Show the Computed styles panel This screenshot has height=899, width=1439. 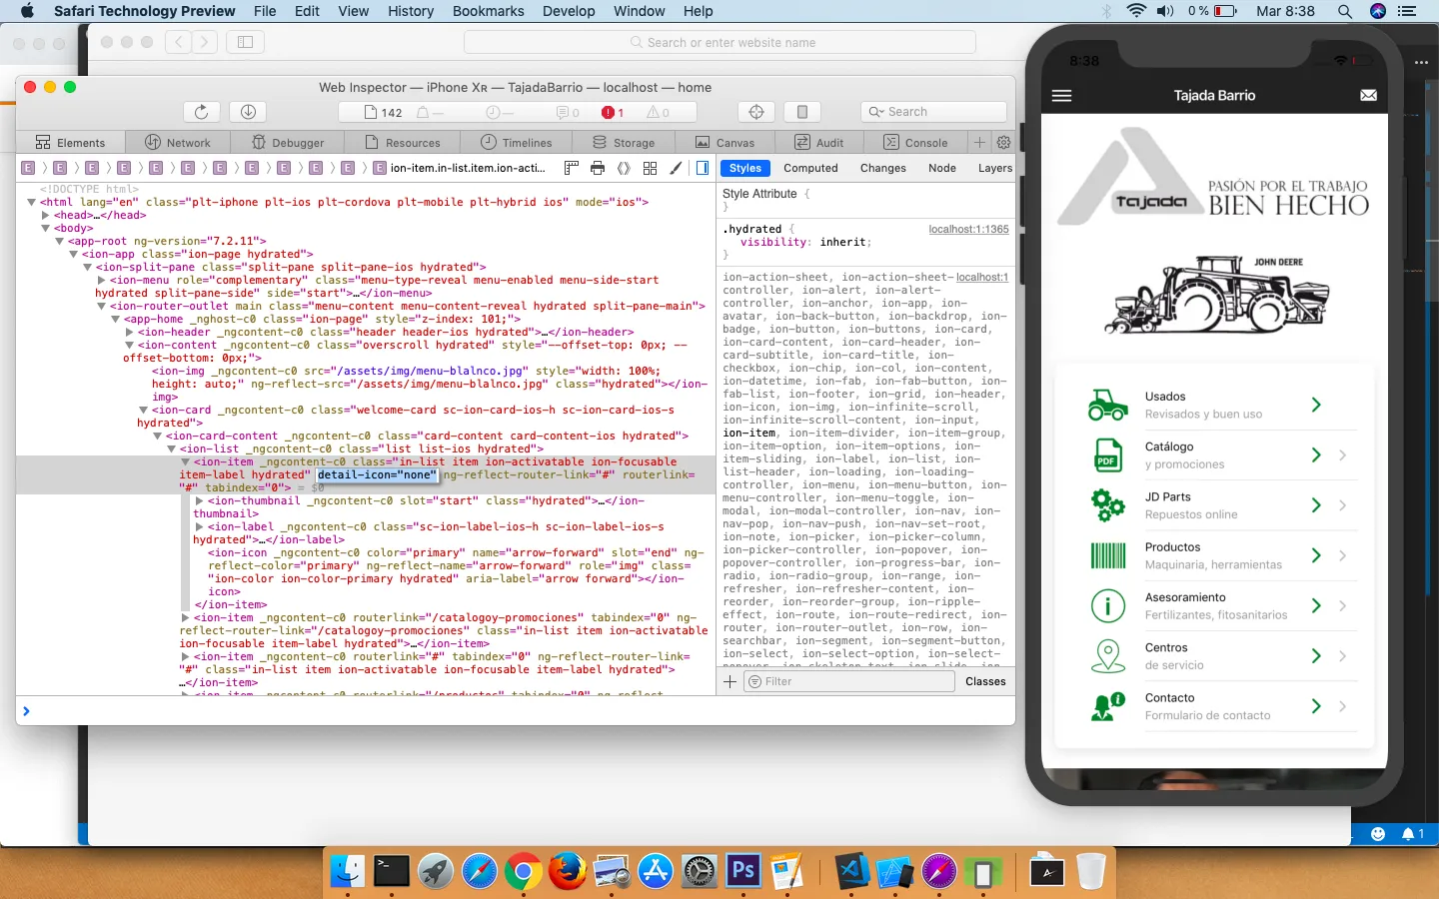(810, 168)
